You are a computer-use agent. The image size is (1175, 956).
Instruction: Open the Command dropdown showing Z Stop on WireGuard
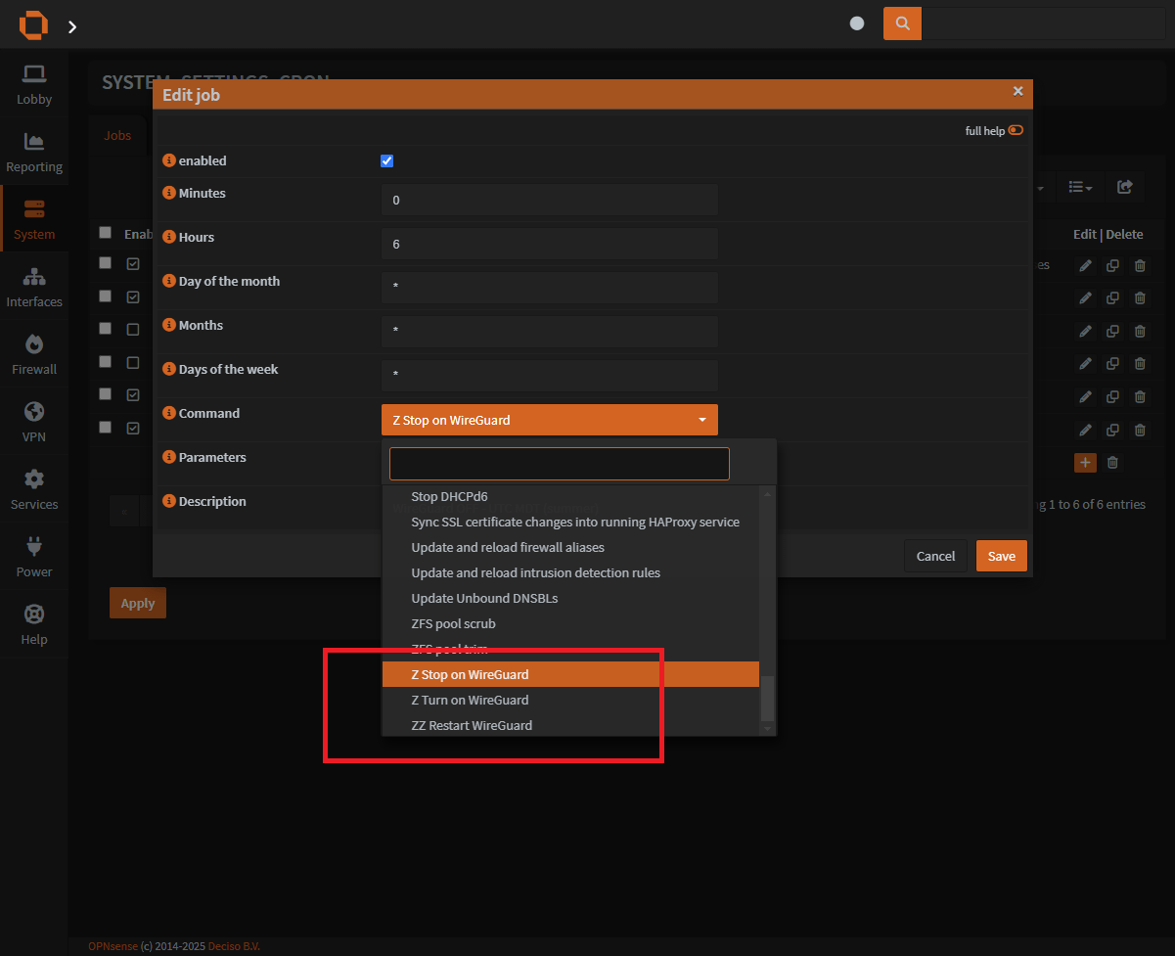pos(550,420)
